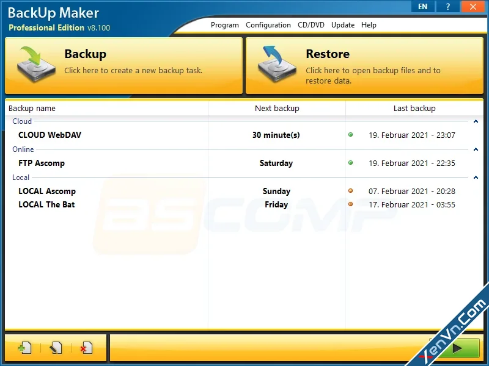The image size is (489, 366).
Task: Click green status dot of CLOUD WebDAV
Action: [350, 135]
